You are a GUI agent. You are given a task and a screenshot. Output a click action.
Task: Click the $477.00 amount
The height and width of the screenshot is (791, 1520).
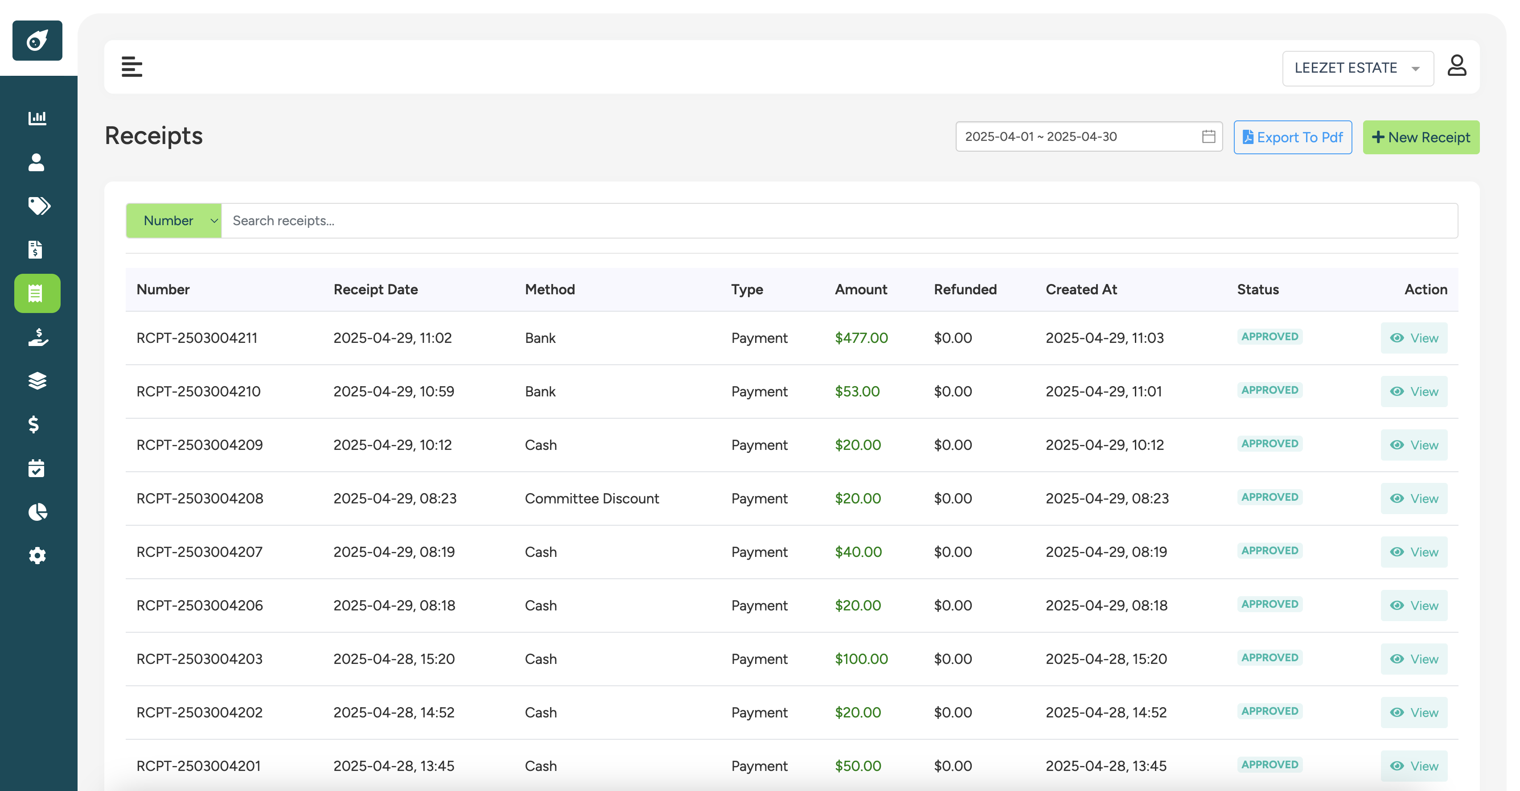862,338
